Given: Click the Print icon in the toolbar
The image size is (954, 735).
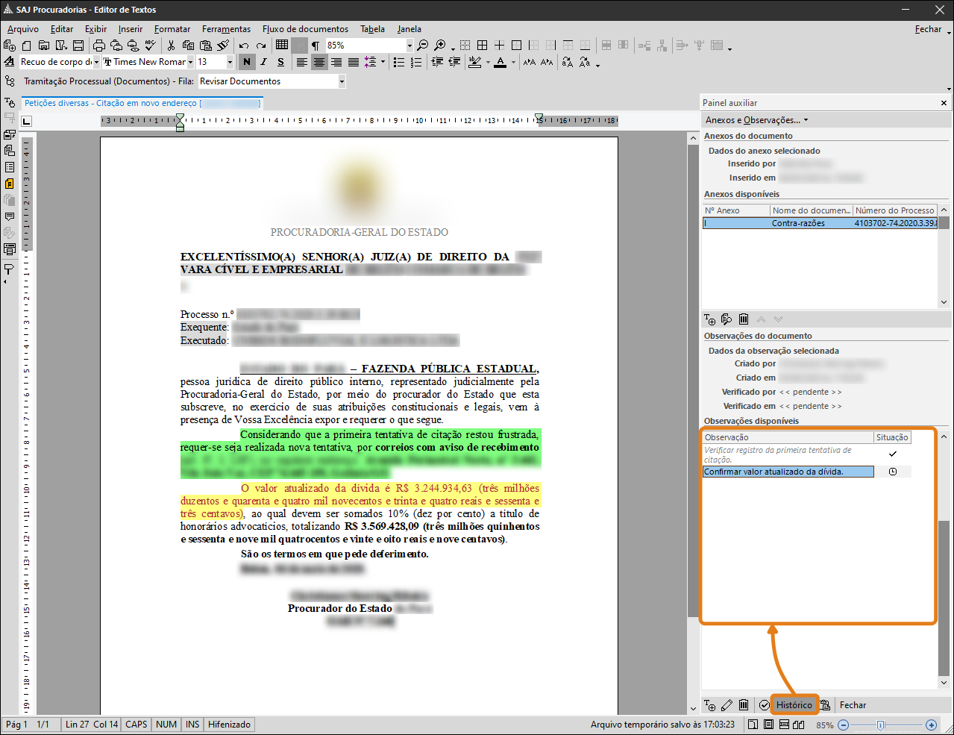Looking at the screenshot, I should (x=99, y=46).
